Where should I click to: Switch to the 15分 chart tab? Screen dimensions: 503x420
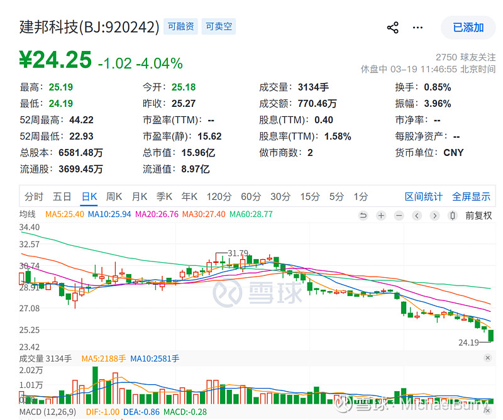pos(310,196)
